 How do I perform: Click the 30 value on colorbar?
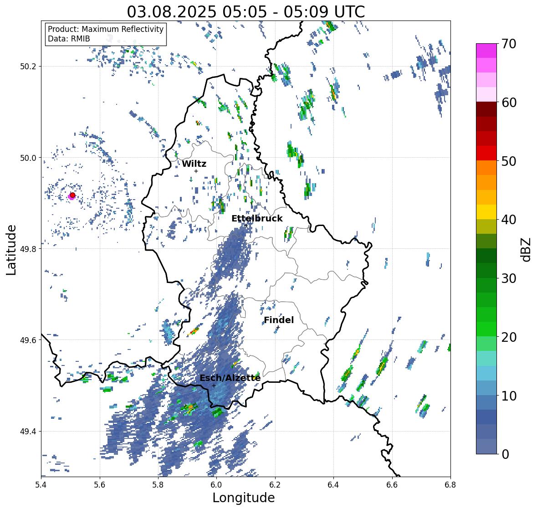click(509, 278)
